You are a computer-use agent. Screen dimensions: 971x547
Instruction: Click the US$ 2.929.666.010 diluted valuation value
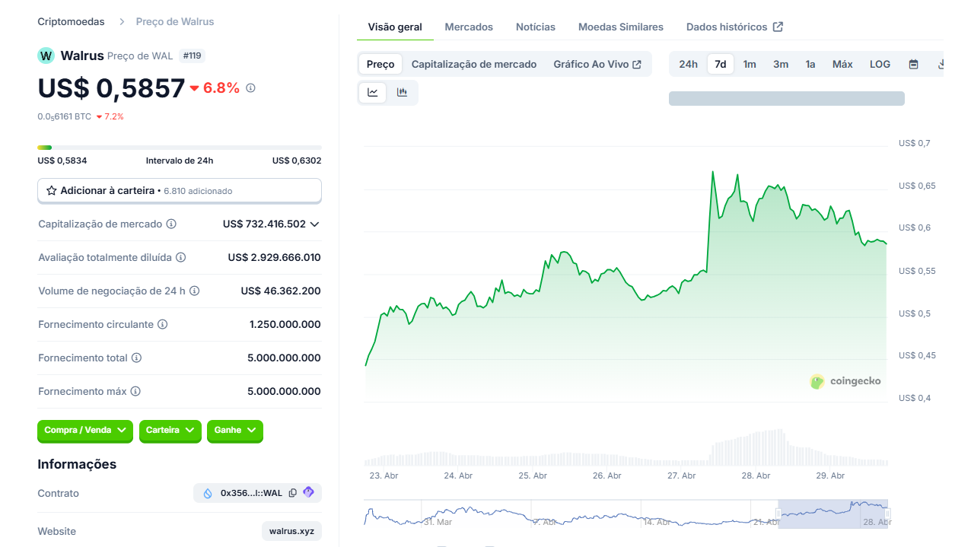click(x=274, y=258)
